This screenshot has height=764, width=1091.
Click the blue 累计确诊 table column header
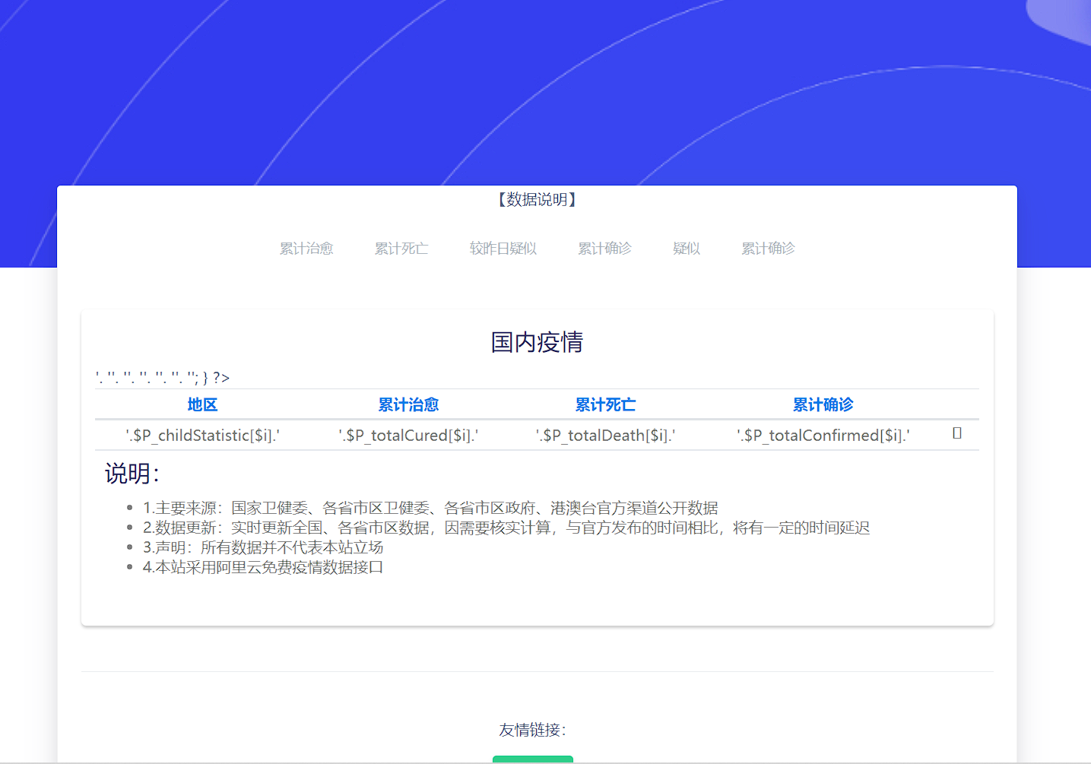coord(823,404)
